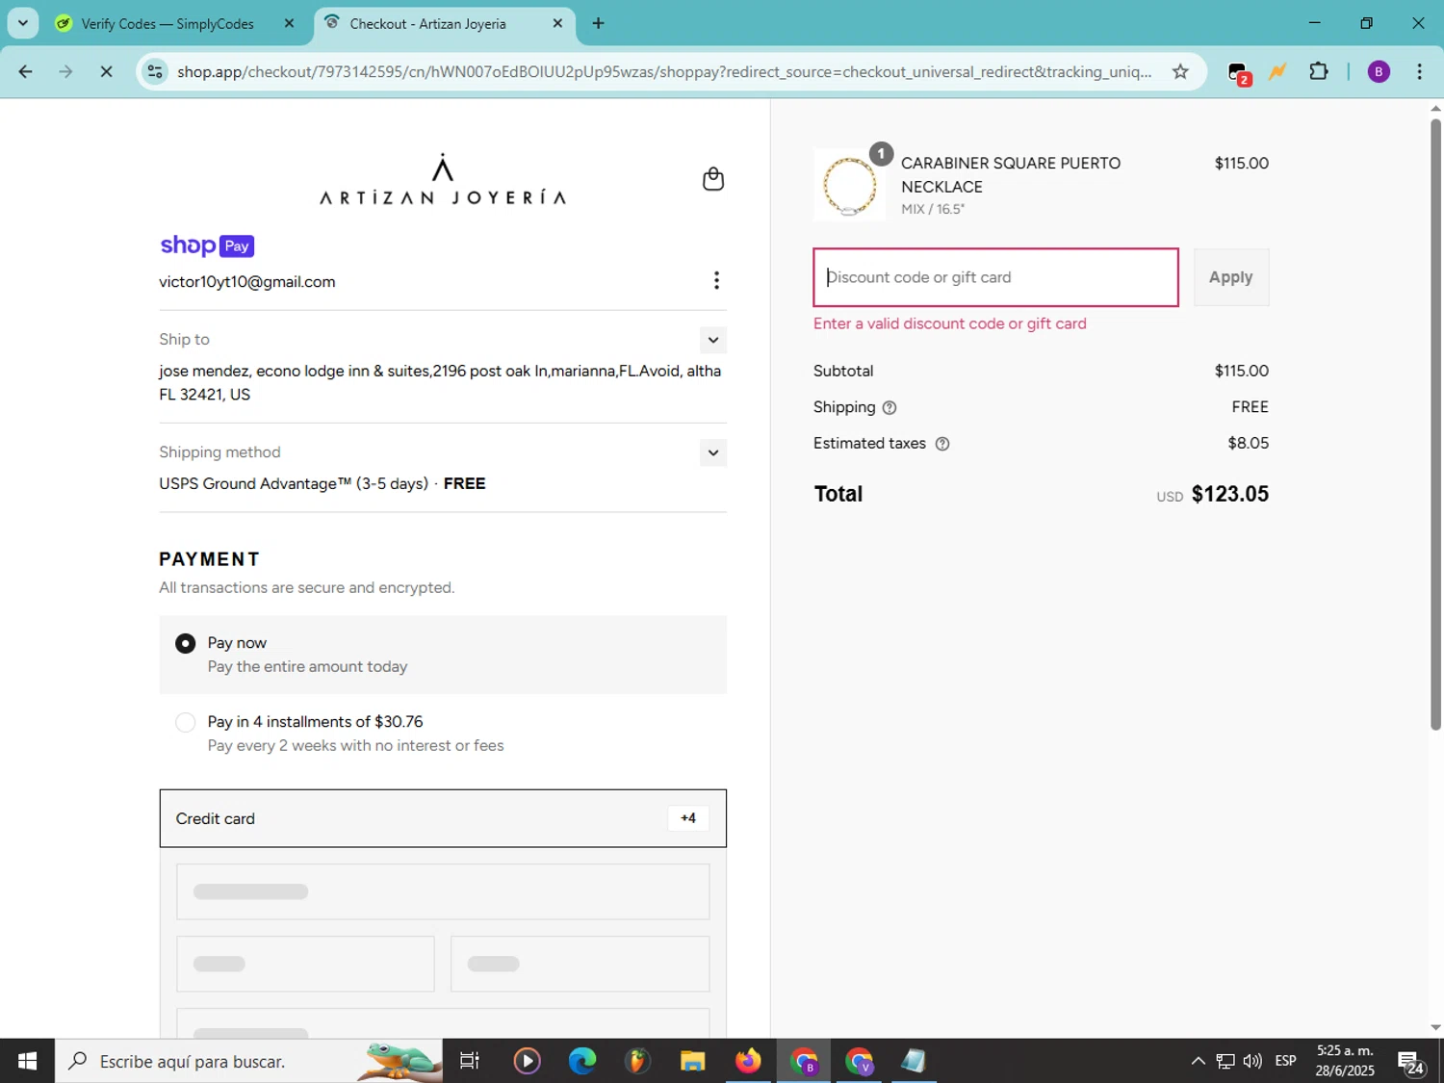This screenshot has height=1083, width=1444.
Task: Open a new browser tab
Action: point(598,23)
